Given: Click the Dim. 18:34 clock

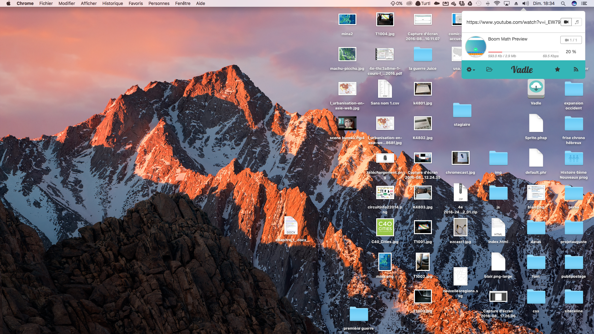Looking at the screenshot, I should point(544,3).
